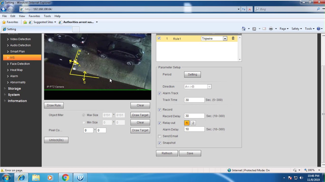Screen dimensions: 325x182
Task: Open the Safety dropdown menu
Action: [297, 29]
